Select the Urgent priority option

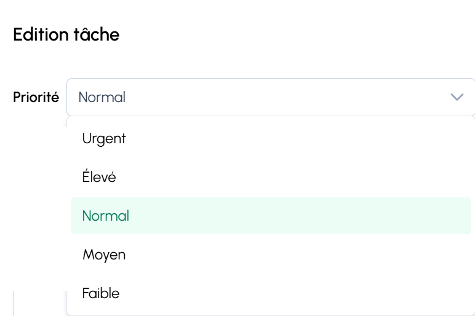[x=104, y=139]
